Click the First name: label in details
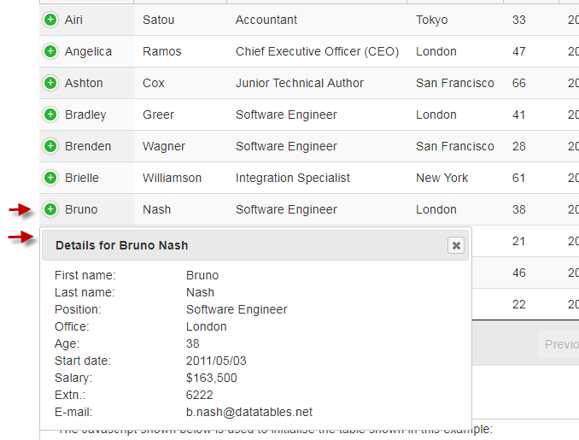 85,275
